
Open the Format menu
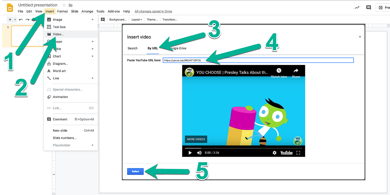click(x=62, y=11)
